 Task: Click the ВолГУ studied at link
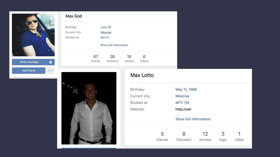[105, 37]
